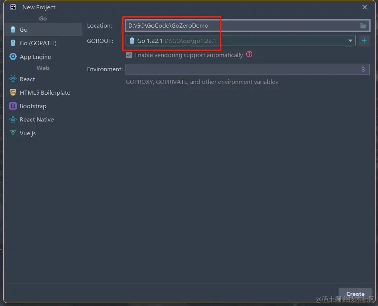Choose React Native project type
This screenshot has height=306, width=378.
click(43, 119)
